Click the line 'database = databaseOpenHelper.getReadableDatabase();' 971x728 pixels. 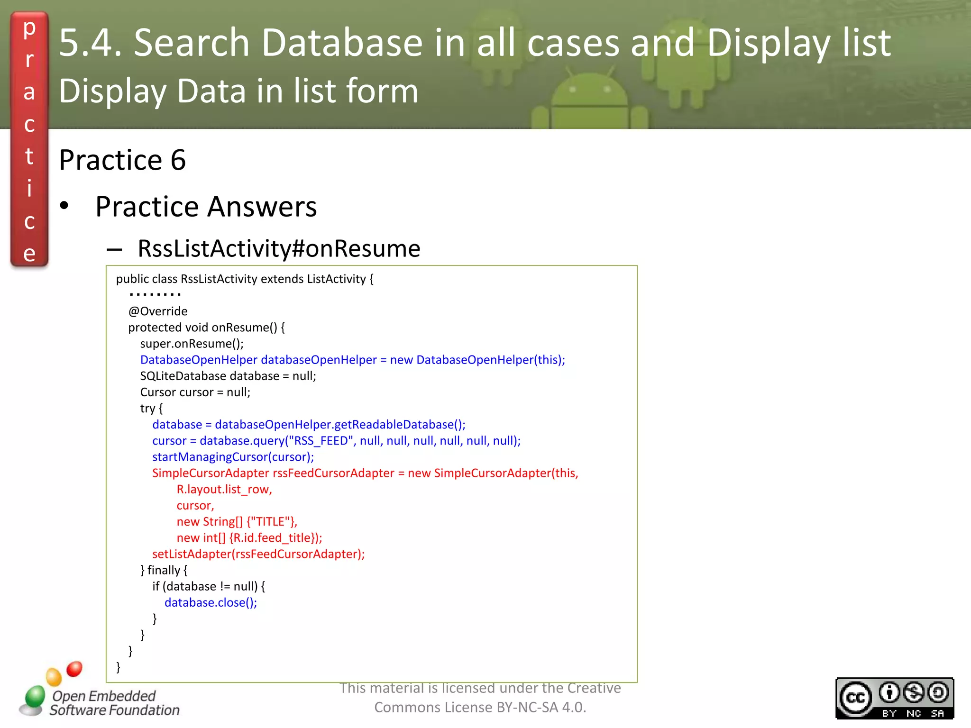(x=309, y=425)
